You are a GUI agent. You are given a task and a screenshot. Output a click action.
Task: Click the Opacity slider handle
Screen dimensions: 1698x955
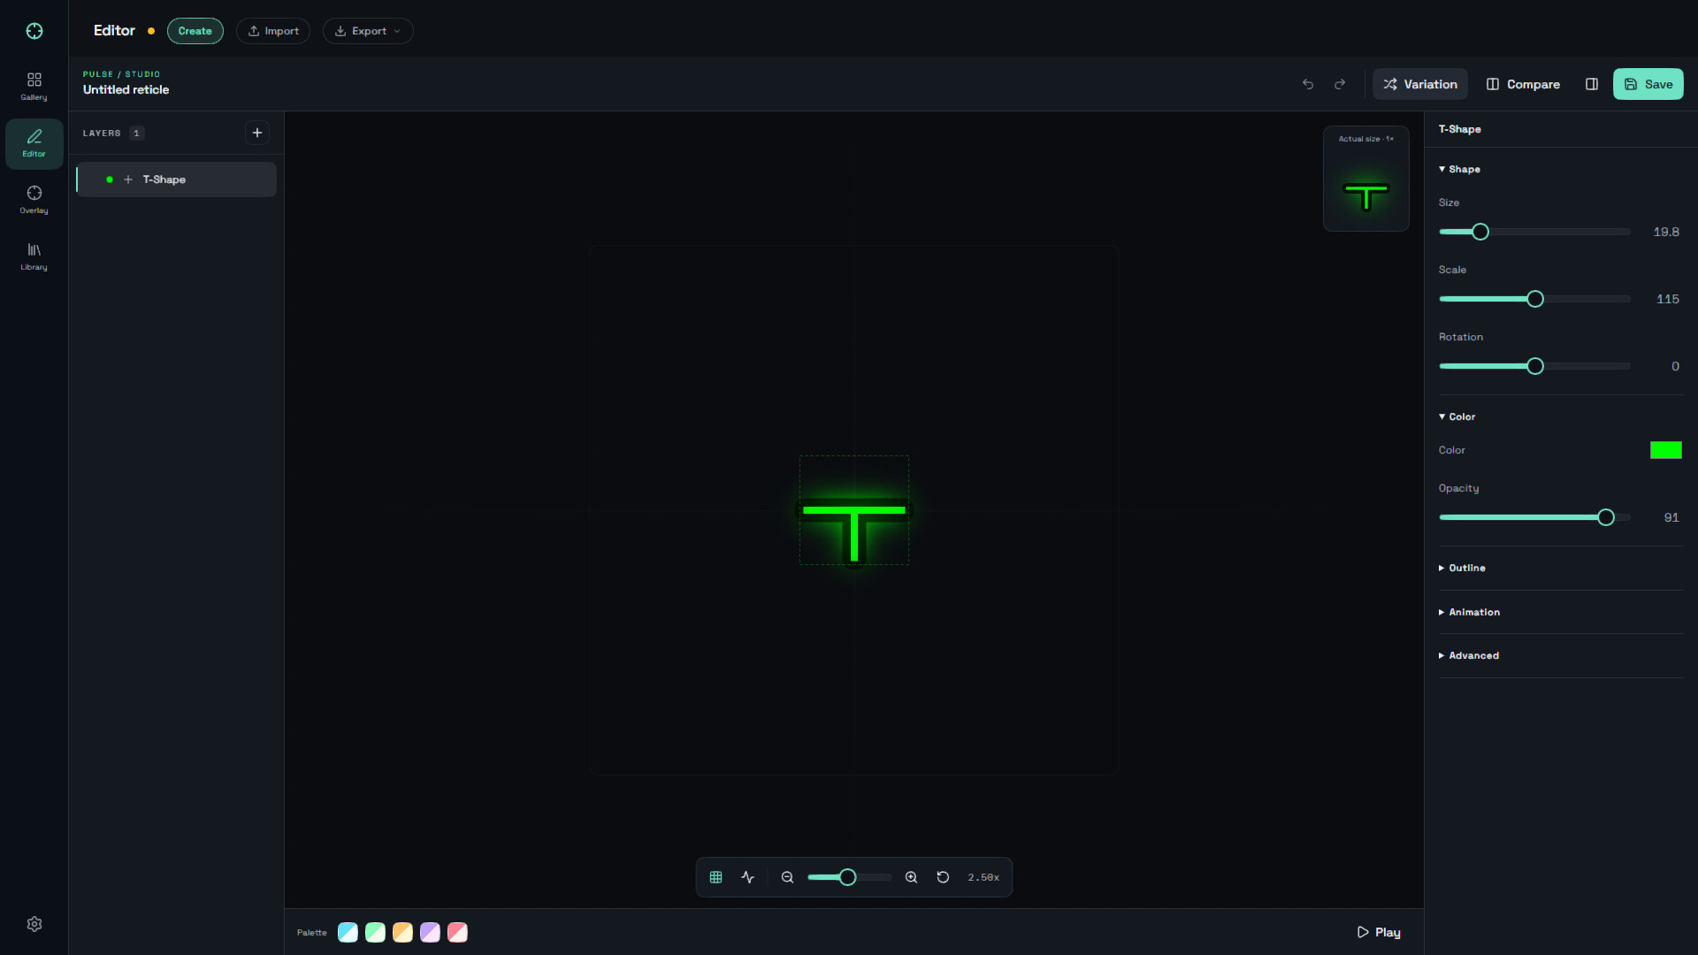(x=1606, y=517)
